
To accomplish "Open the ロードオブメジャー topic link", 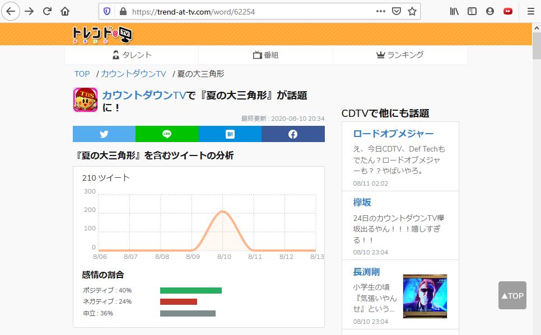I will pyautogui.click(x=393, y=134).
